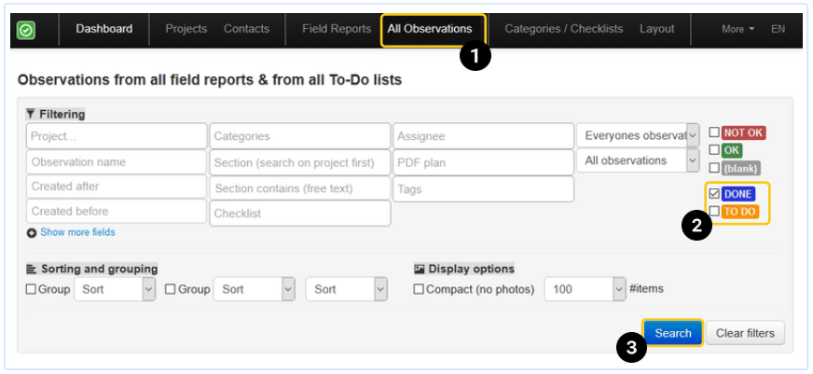The height and width of the screenshot is (374, 813).
Task: Click the plus icon beside Show more fields
Action: pos(32,232)
